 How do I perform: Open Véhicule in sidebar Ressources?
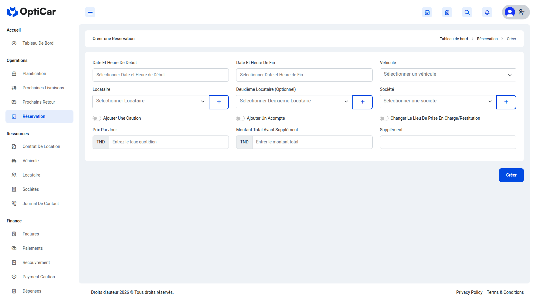point(39,161)
